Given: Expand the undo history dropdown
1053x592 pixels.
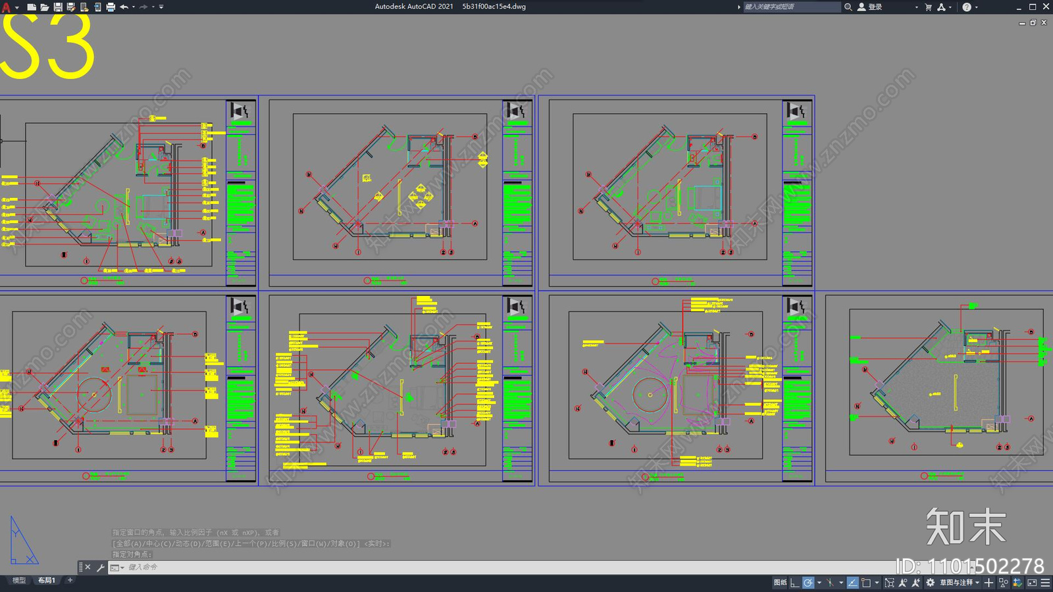Looking at the screenshot, I should [x=134, y=7].
